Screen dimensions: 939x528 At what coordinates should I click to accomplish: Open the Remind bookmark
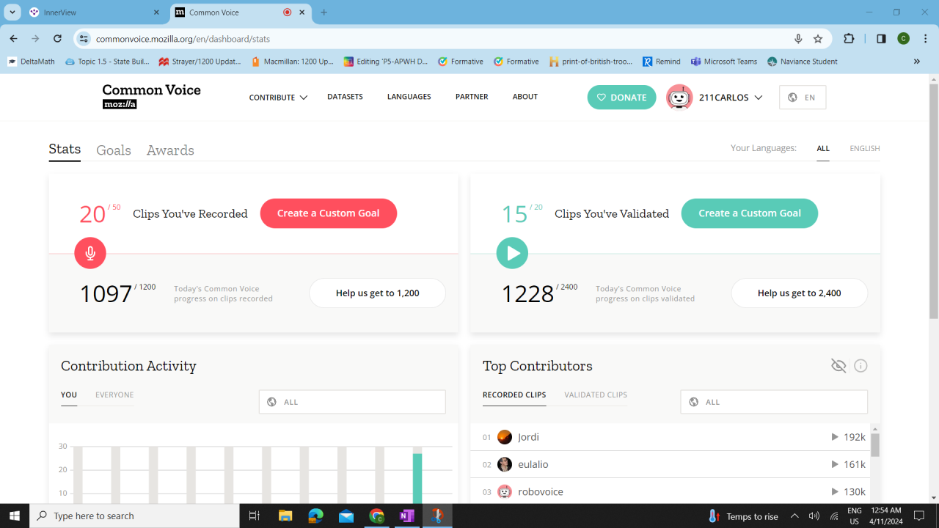(662, 62)
